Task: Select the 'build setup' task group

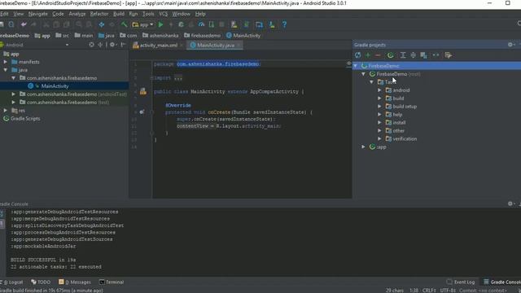Action: [405, 107]
